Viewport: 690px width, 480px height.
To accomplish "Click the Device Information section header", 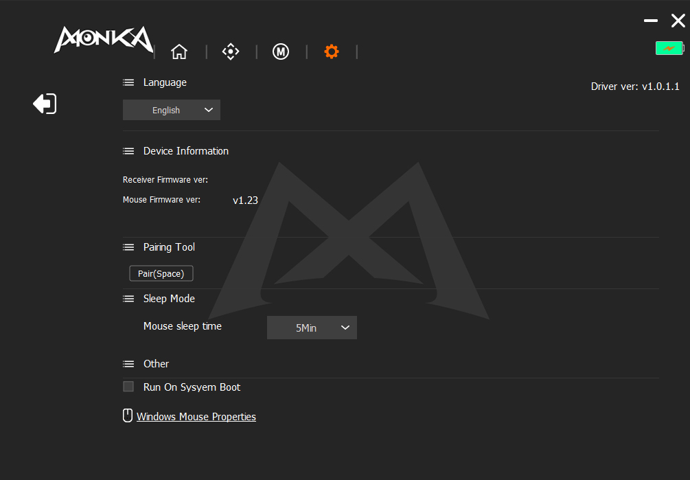I will [185, 151].
